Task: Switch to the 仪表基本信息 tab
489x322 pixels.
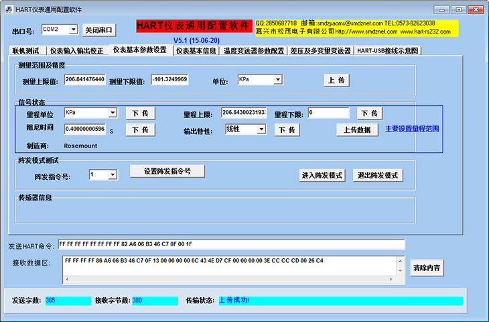Action: tap(196, 50)
